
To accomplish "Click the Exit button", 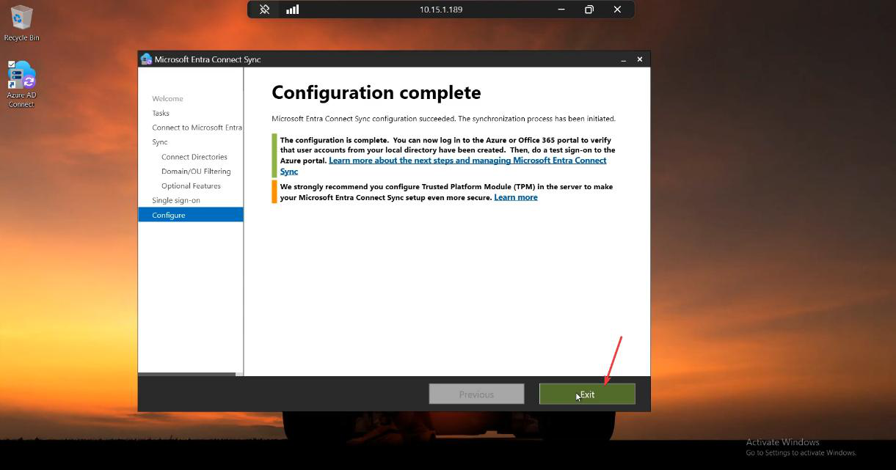I will tap(587, 394).
